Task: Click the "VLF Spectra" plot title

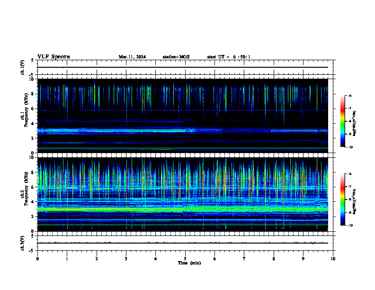Action: point(54,57)
